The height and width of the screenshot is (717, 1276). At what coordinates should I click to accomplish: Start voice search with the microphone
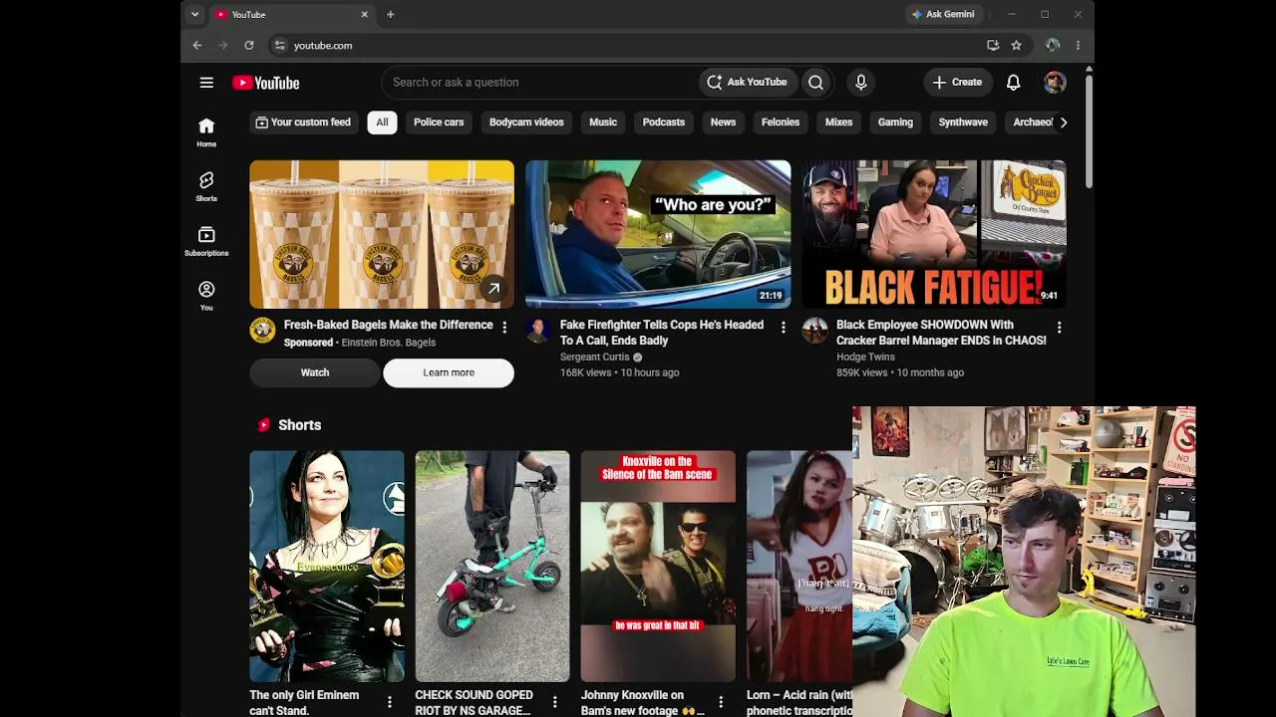(x=861, y=83)
